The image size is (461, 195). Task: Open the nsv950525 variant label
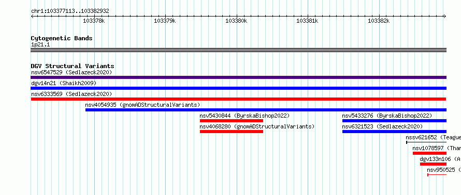(x=444, y=170)
